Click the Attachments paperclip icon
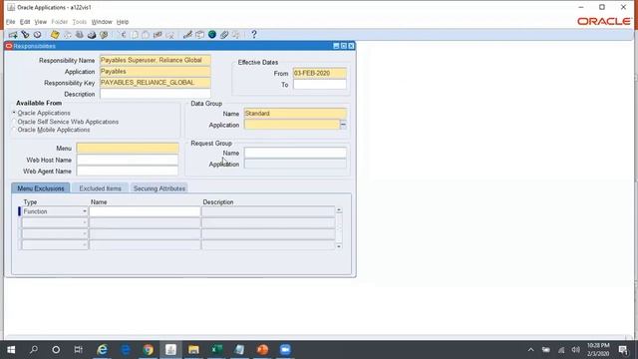The image size is (638, 359). 224,35
